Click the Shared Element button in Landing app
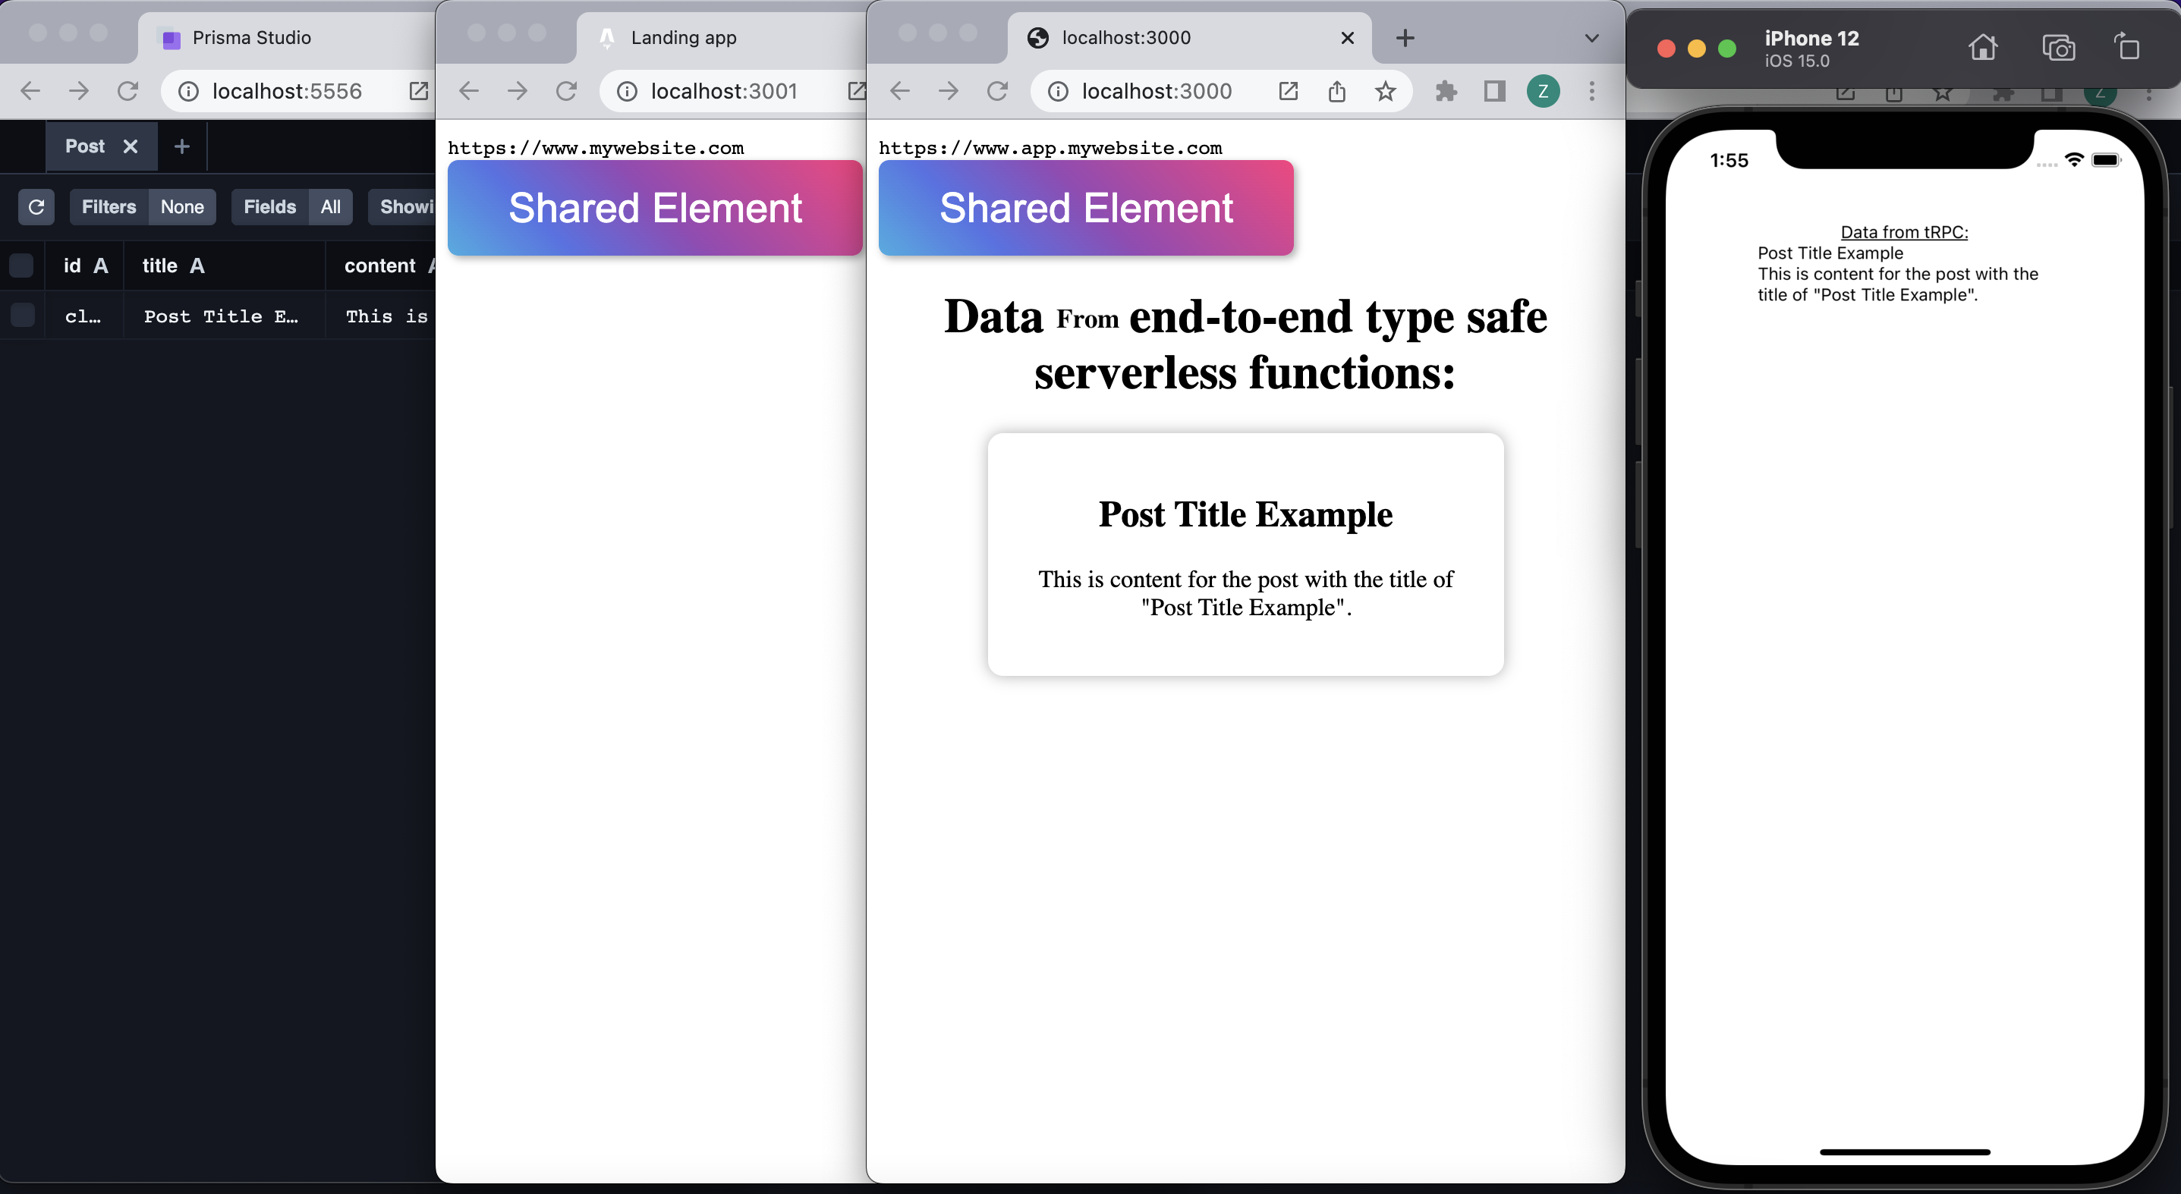 pyautogui.click(x=654, y=208)
